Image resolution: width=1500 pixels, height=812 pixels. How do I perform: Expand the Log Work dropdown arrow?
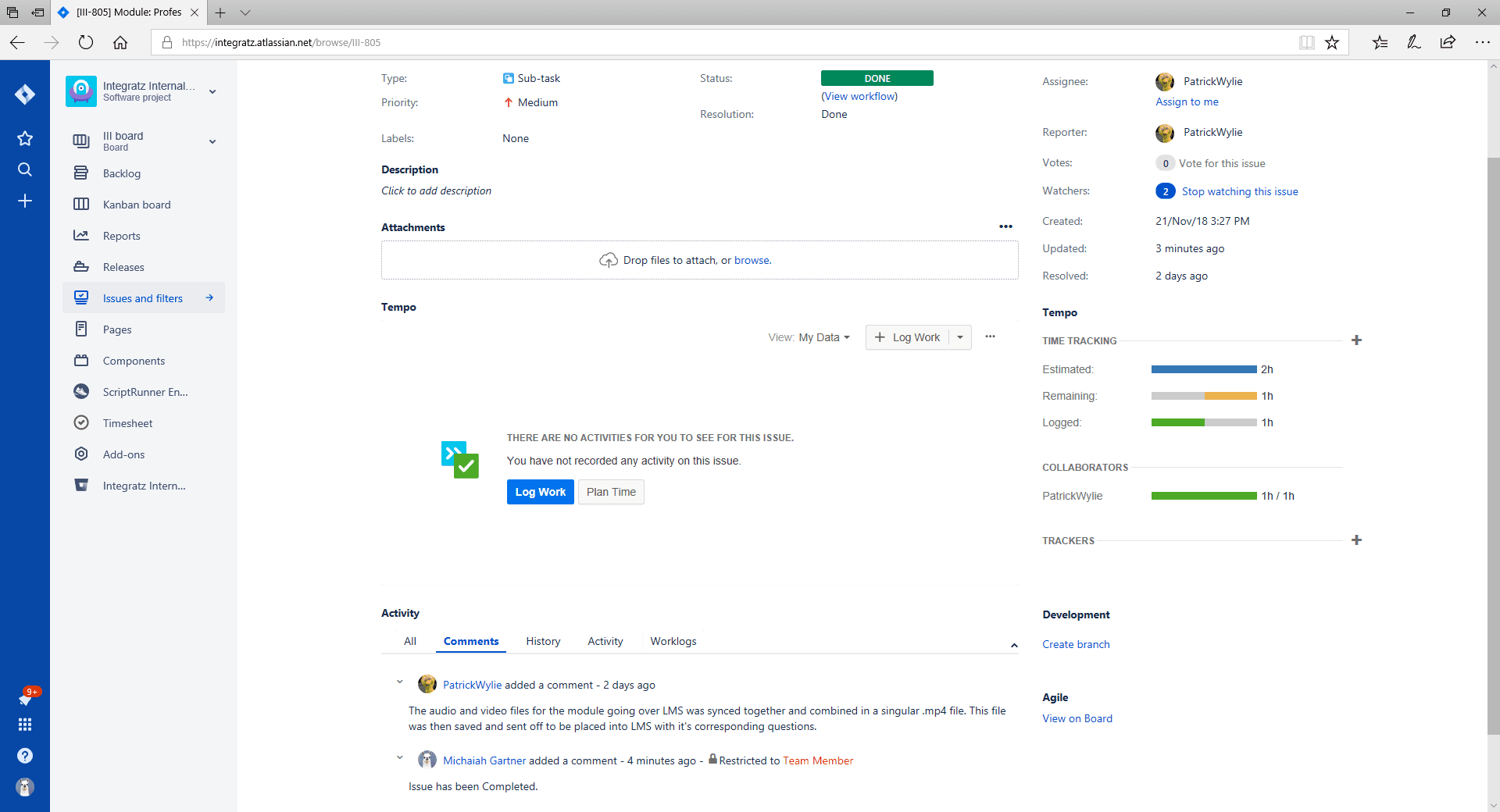click(x=960, y=337)
